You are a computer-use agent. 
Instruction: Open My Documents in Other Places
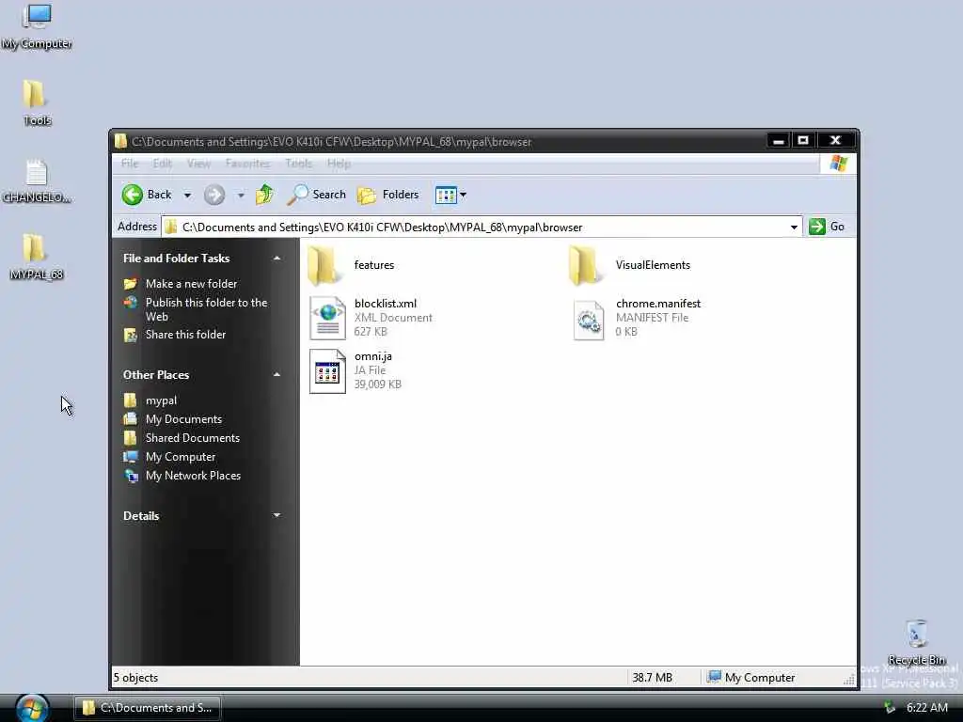[183, 419]
